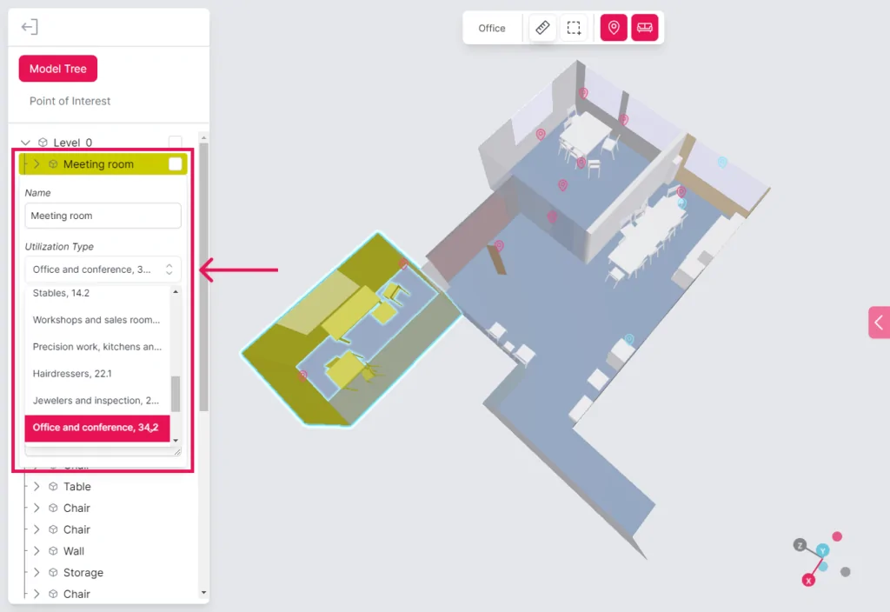Click the dropdown list scroll-up arrow
The width and height of the screenshot is (890, 612).
click(x=176, y=292)
